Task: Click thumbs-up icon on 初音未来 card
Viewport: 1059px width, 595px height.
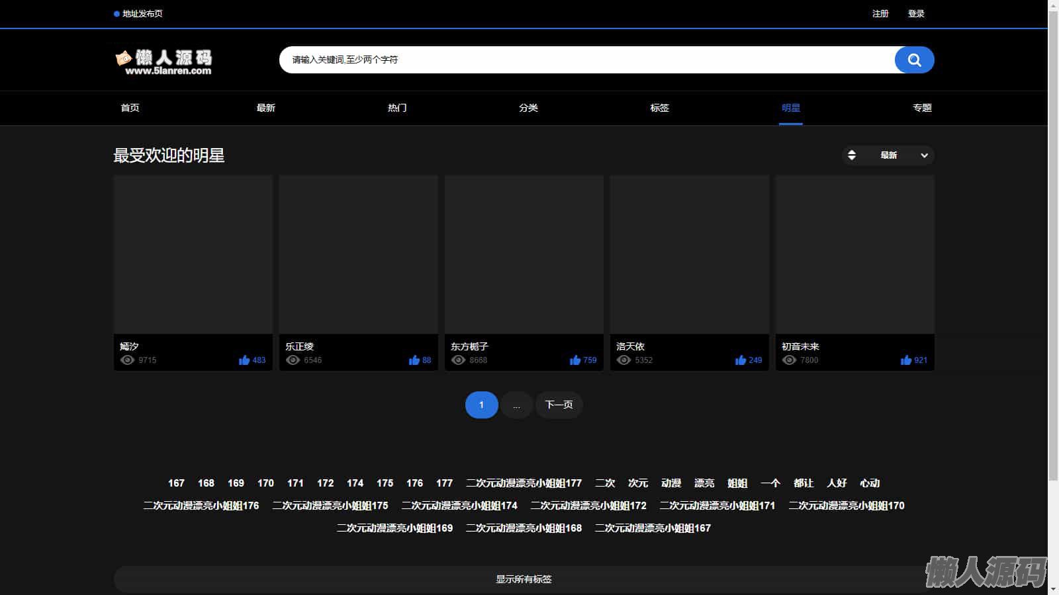Action: pos(905,360)
